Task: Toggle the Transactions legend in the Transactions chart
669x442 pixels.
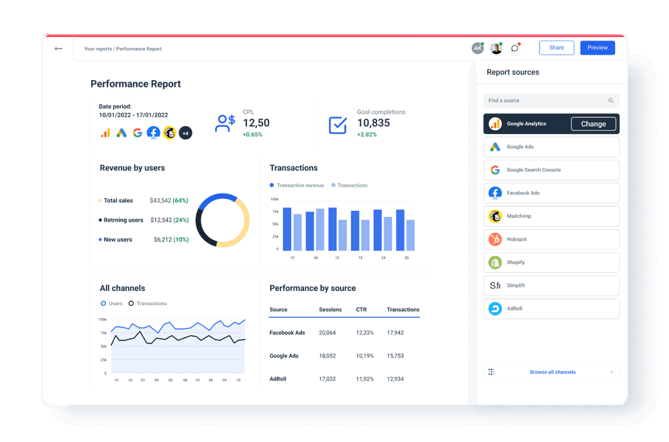Action: pyautogui.click(x=351, y=185)
